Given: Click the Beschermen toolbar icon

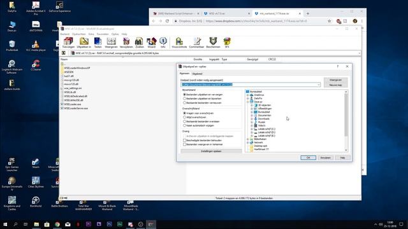Looking at the screenshot, I should 213,43.
